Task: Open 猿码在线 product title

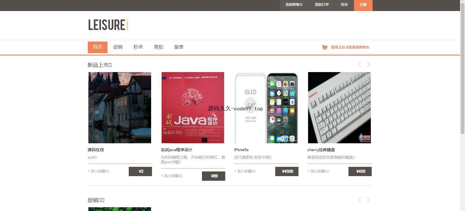Action: point(96,150)
